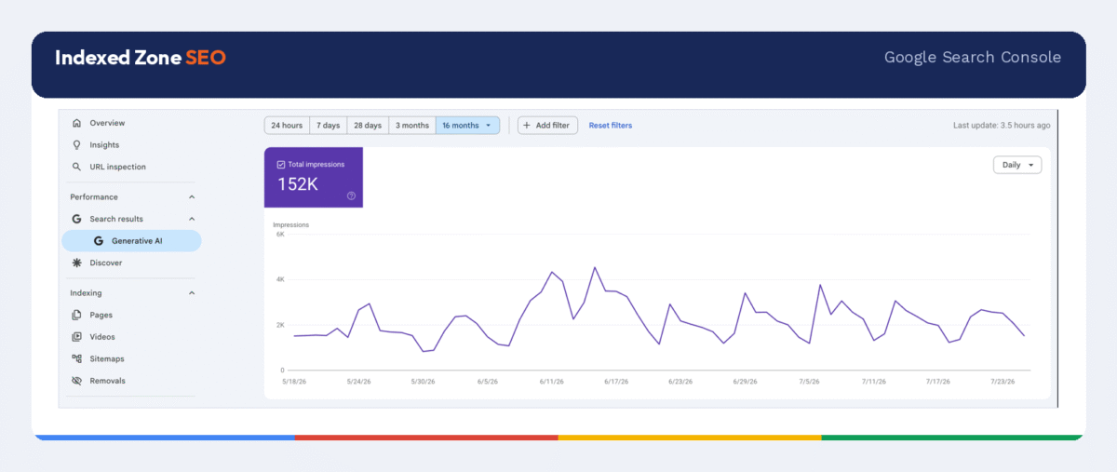Viewport: 1117px width, 472px height.
Task: Click the 6K gridline label
Action: click(x=279, y=235)
